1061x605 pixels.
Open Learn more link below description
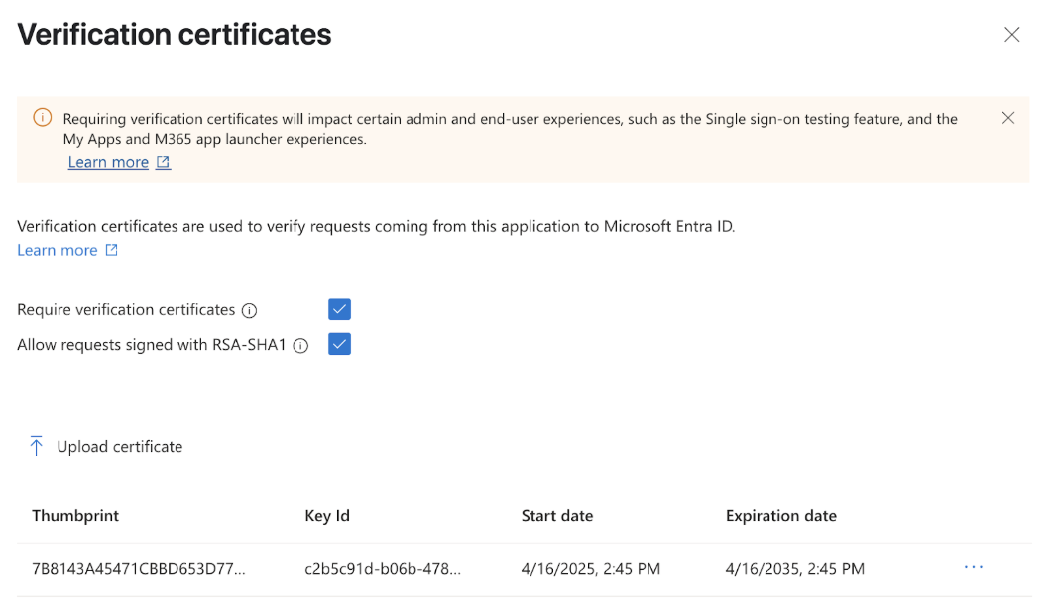(58, 250)
